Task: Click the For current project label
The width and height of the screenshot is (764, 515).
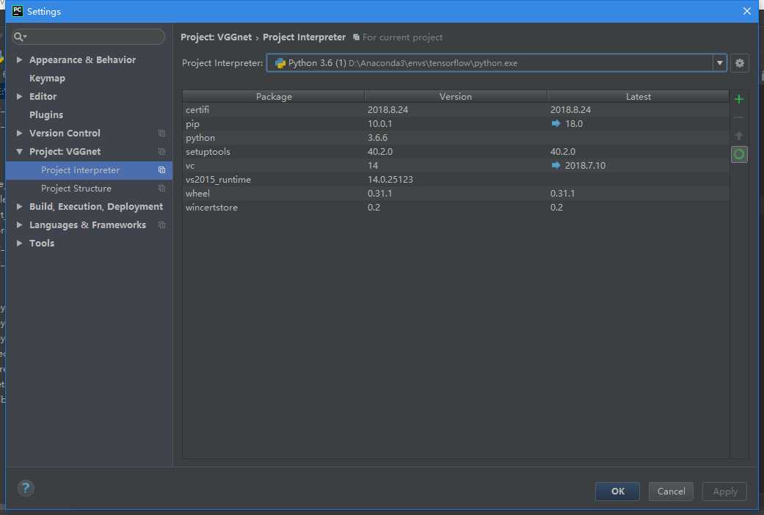Action: [x=402, y=37]
